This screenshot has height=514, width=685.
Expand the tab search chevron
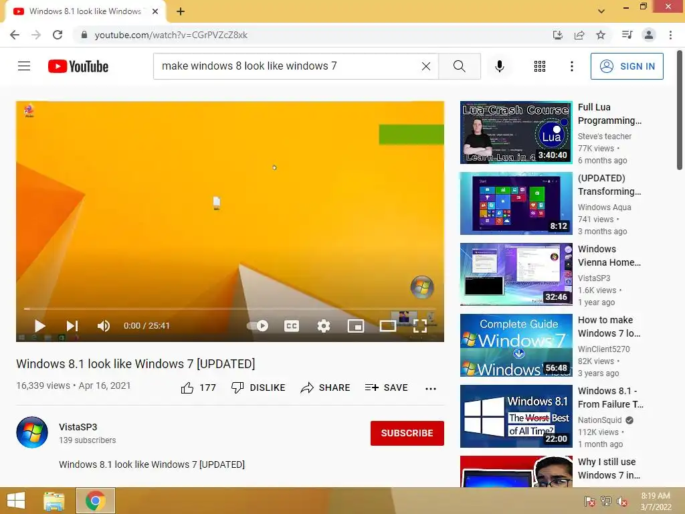pyautogui.click(x=601, y=11)
